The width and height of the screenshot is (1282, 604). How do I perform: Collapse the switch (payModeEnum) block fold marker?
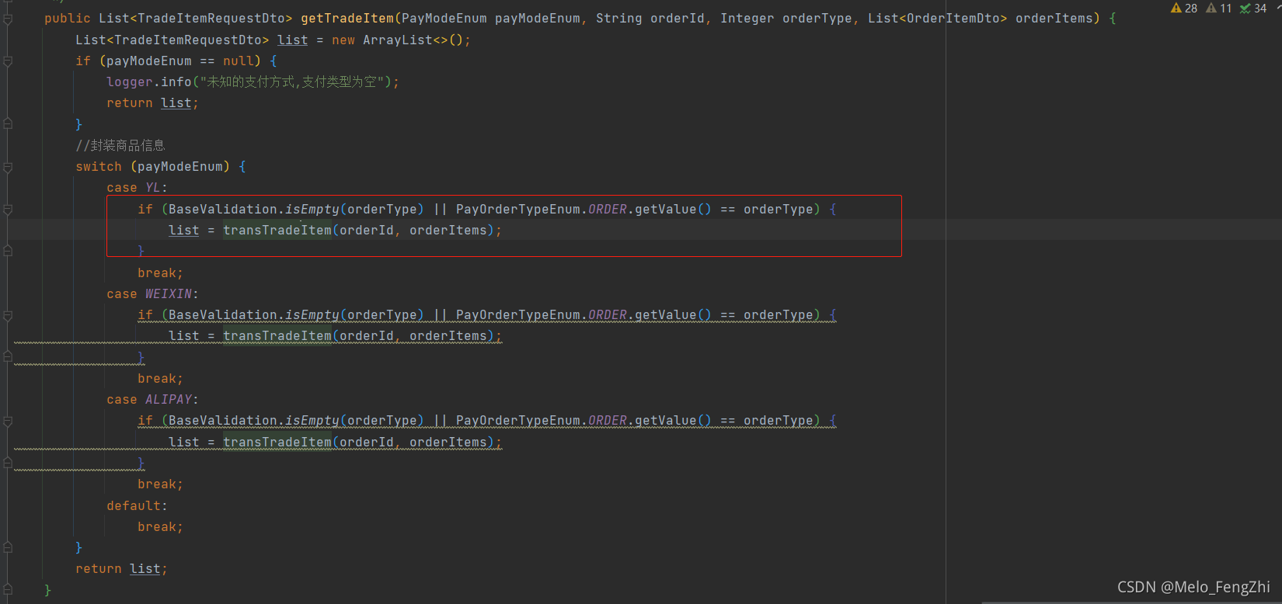tap(8, 167)
